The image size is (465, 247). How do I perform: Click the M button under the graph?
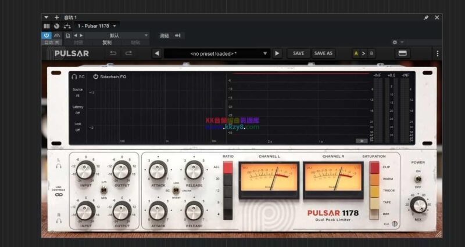point(362,141)
